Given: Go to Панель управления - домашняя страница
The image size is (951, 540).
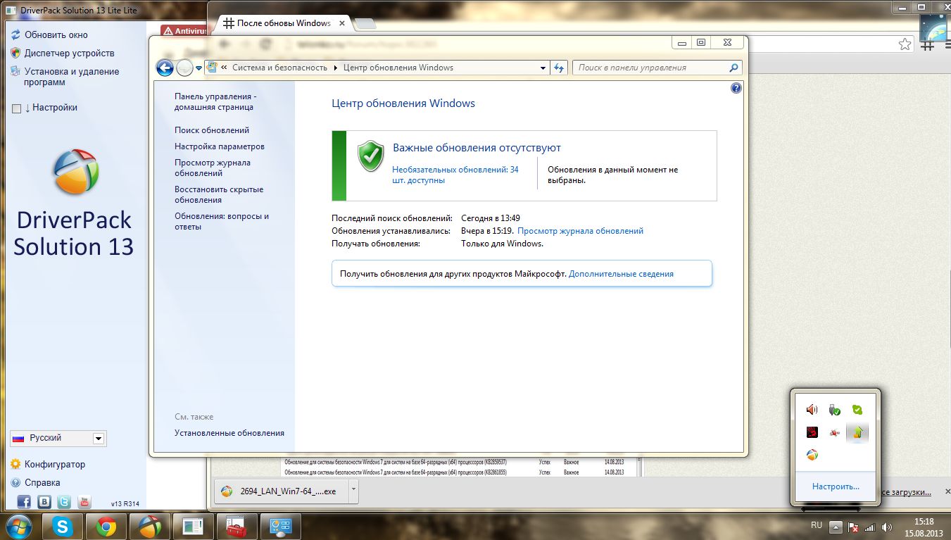Looking at the screenshot, I should (215, 101).
